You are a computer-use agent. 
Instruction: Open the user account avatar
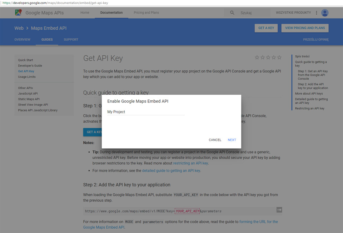tap(325, 13)
